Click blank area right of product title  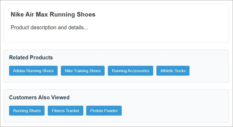click(x=160, y=15)
